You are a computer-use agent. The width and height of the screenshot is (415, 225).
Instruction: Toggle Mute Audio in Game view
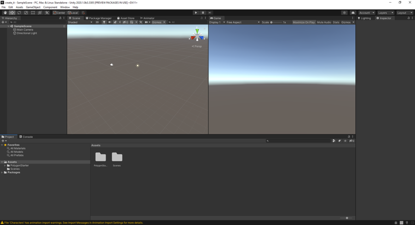coord(324,22)
